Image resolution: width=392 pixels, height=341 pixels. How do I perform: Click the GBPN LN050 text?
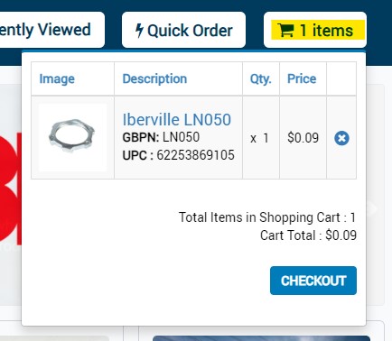pos(161,137)
